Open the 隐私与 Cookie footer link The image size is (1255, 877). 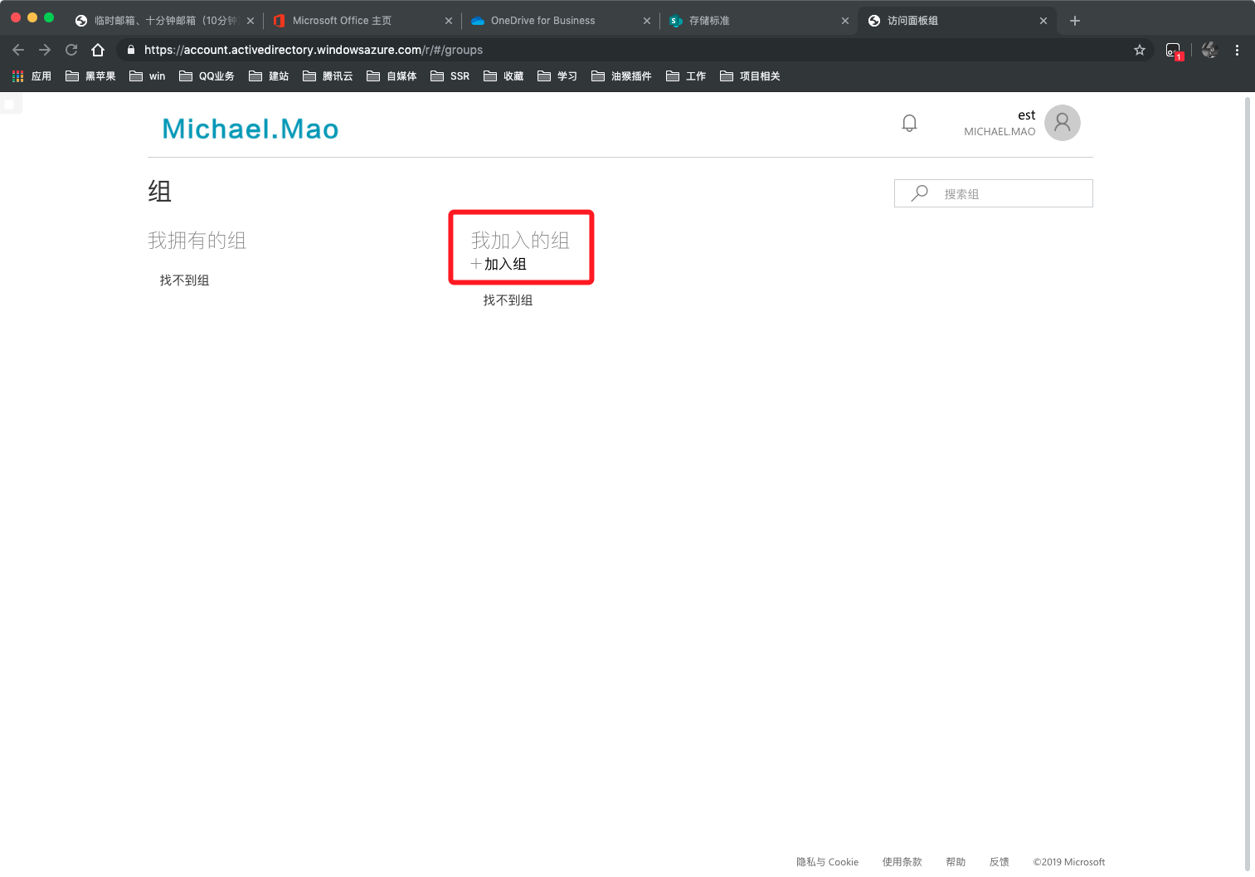point(827,862)
